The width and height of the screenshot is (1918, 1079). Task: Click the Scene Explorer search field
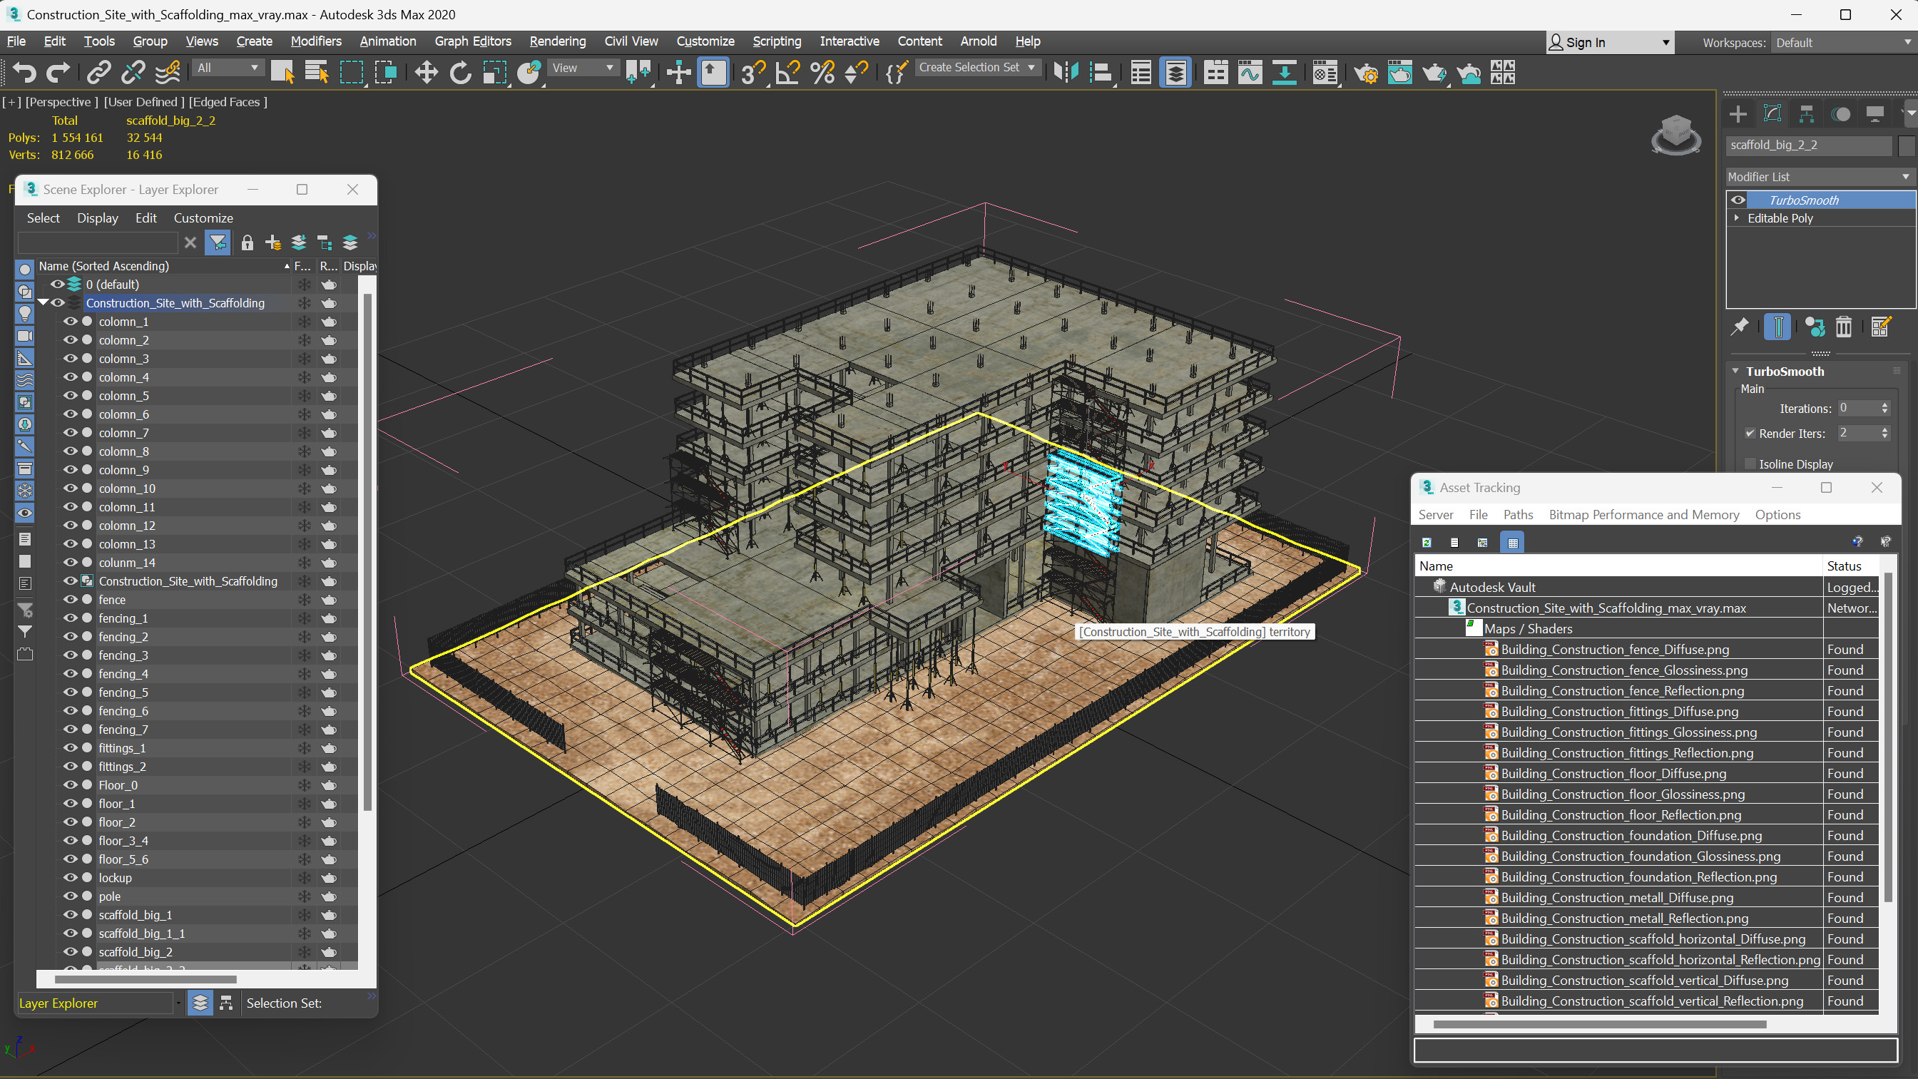pos(98,242)
